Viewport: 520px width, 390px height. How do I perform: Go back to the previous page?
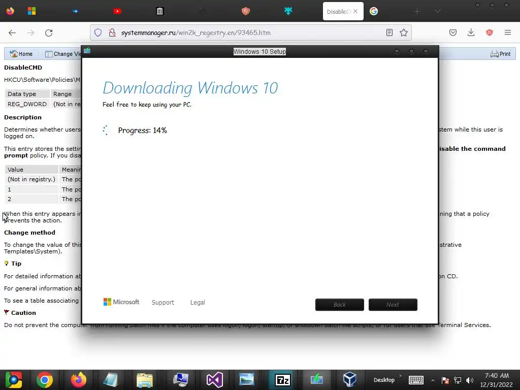click(12, 32)
